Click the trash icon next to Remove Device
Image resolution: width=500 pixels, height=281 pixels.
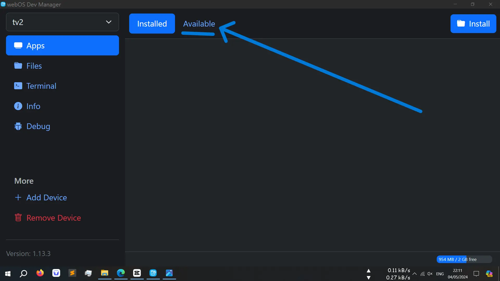click(18, 218)
